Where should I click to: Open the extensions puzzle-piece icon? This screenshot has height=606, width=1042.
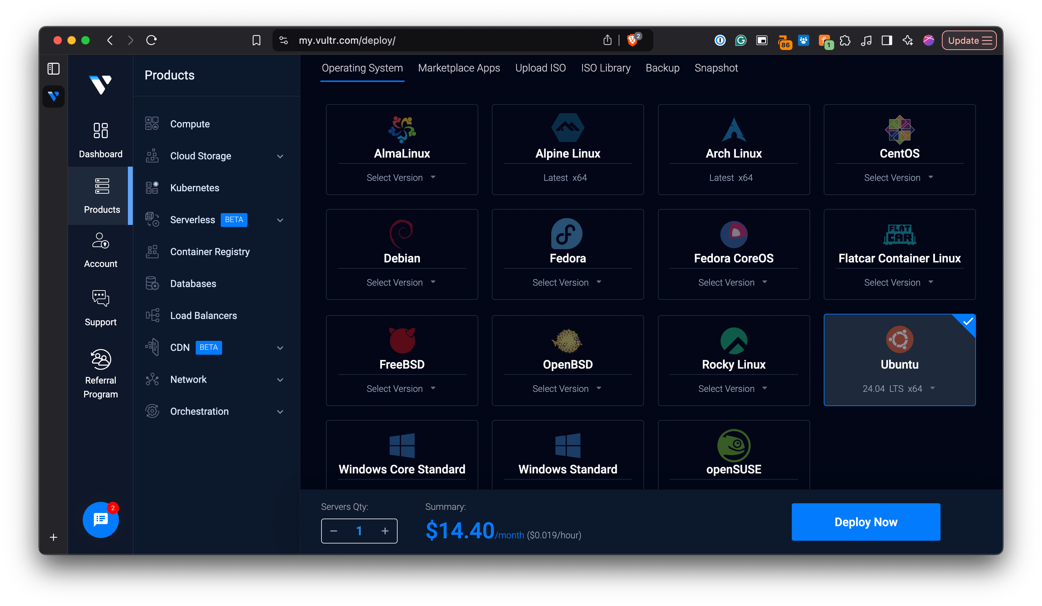click(x=845, y=40)
